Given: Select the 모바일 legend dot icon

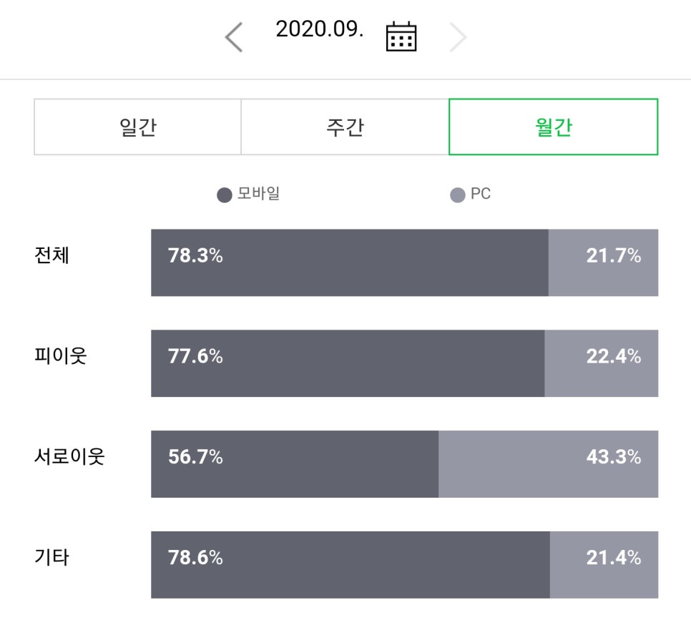Looking at the screenshot, I should click(x=222, y=192).
